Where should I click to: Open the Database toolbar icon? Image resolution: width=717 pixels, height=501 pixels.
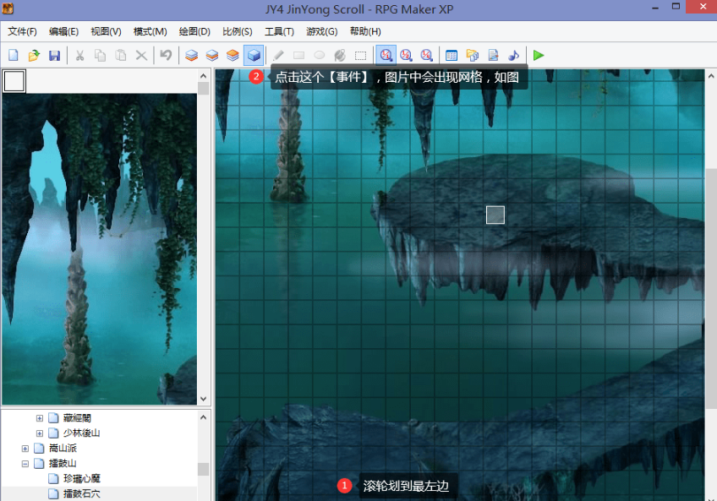pyautogui.click(x=452, y=56)
